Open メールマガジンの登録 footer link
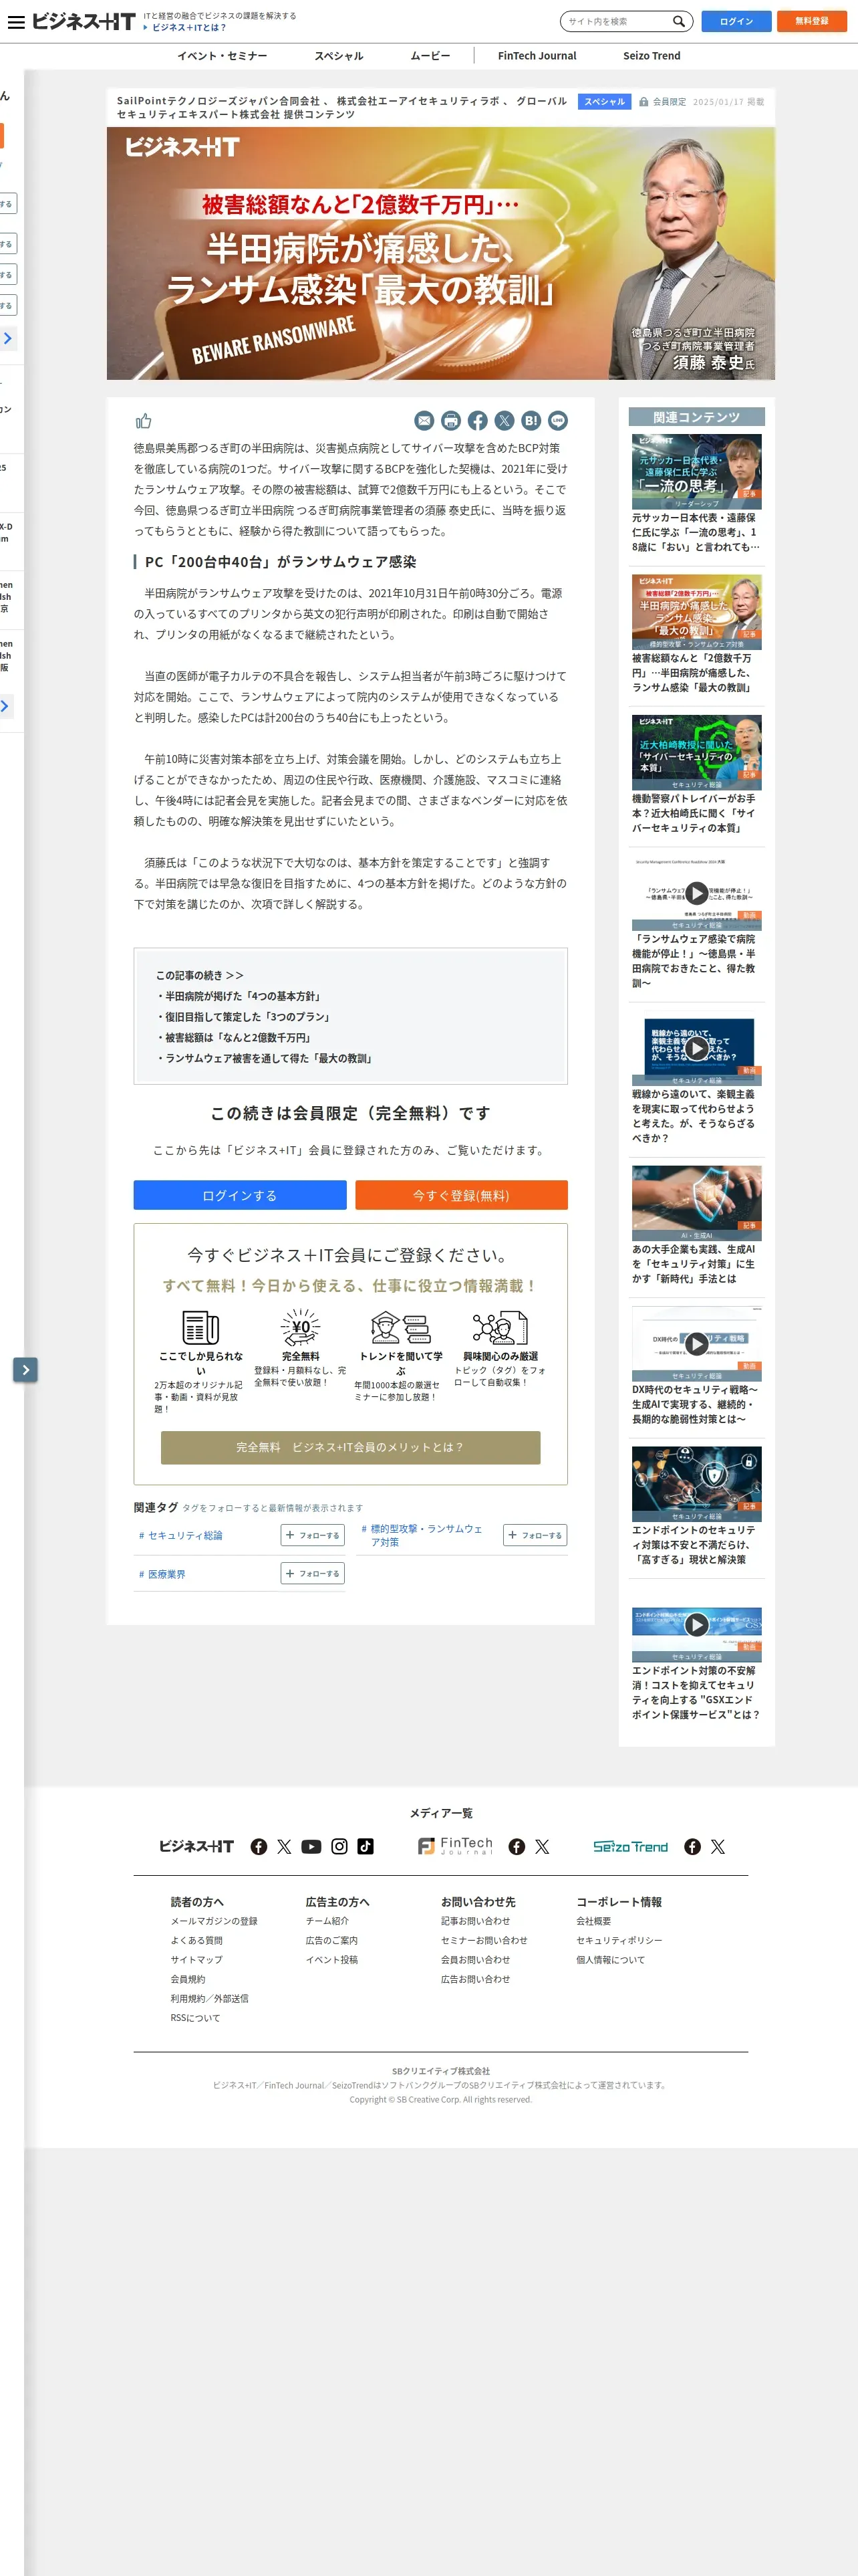The height and width of the screenshot is (2576, 858). pyautogui.click(x=214, y=1921)
